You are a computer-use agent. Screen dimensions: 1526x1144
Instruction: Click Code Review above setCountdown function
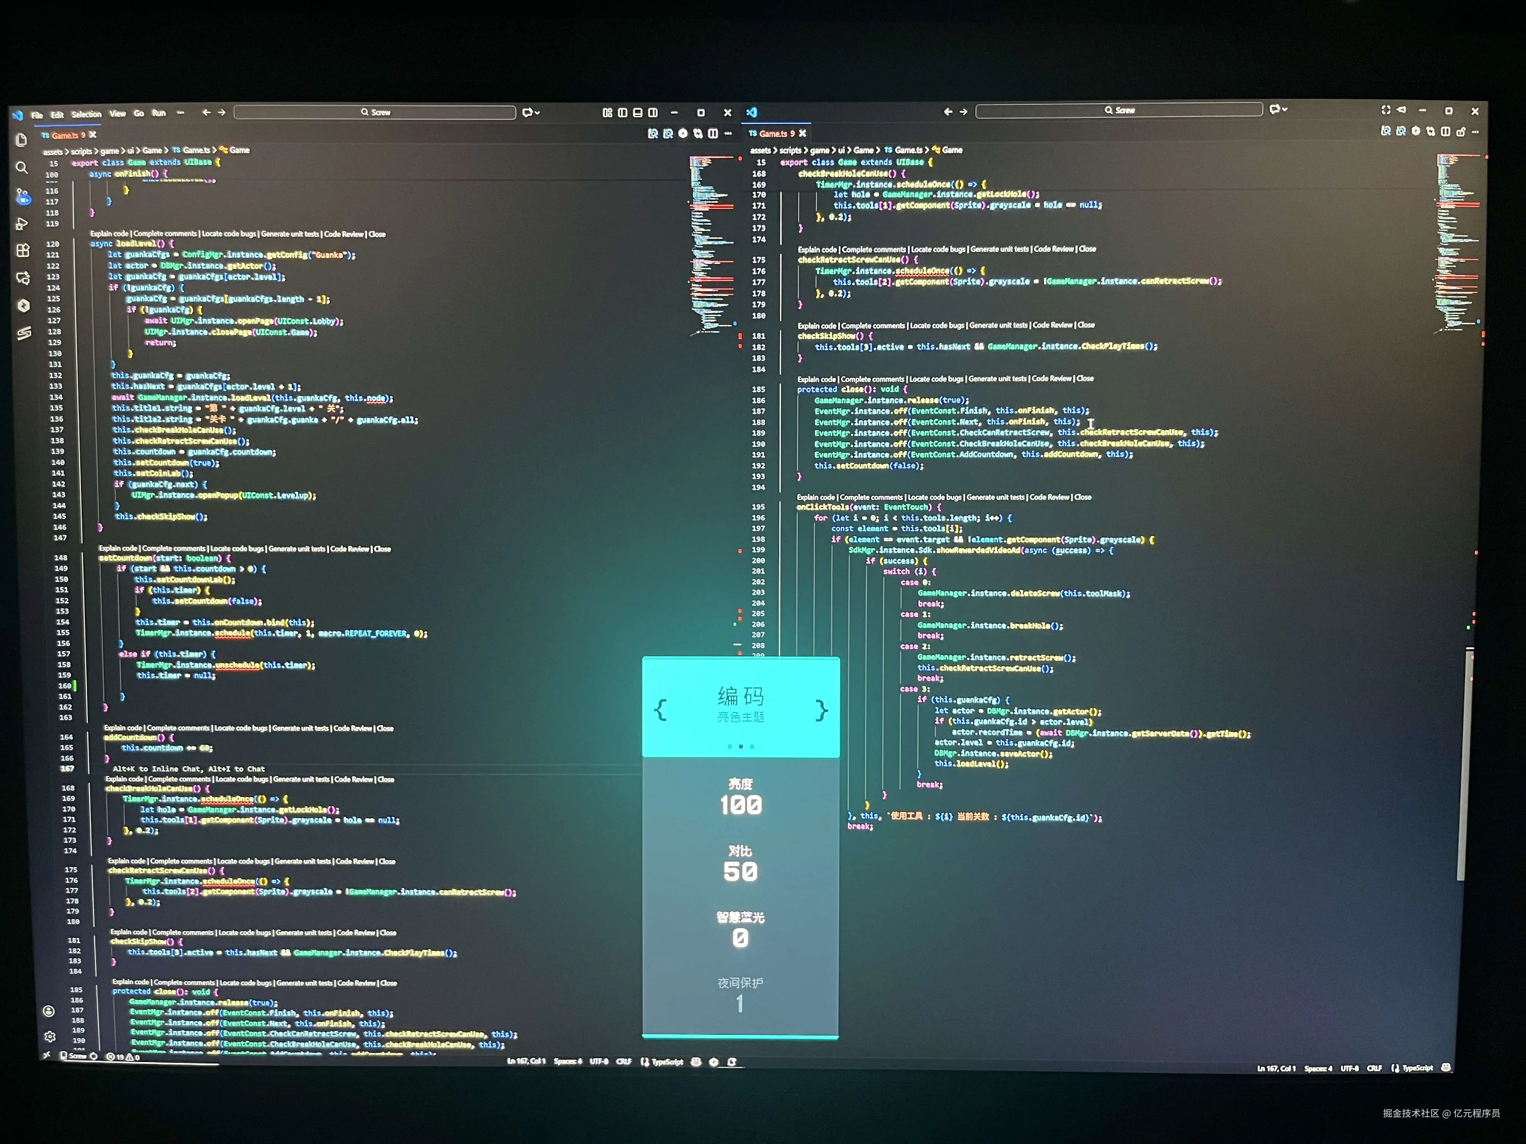350,549
